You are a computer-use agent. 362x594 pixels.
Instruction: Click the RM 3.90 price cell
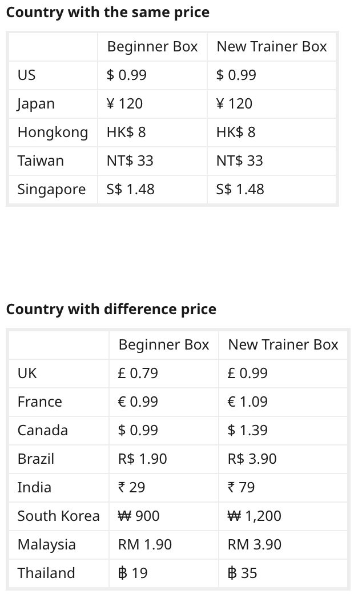(254, 545)
